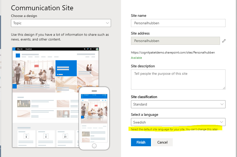This screenshot has width=237, height=157.
Task: Expand the Site classification dropdown set to Standard
Action: pos(178,104)
